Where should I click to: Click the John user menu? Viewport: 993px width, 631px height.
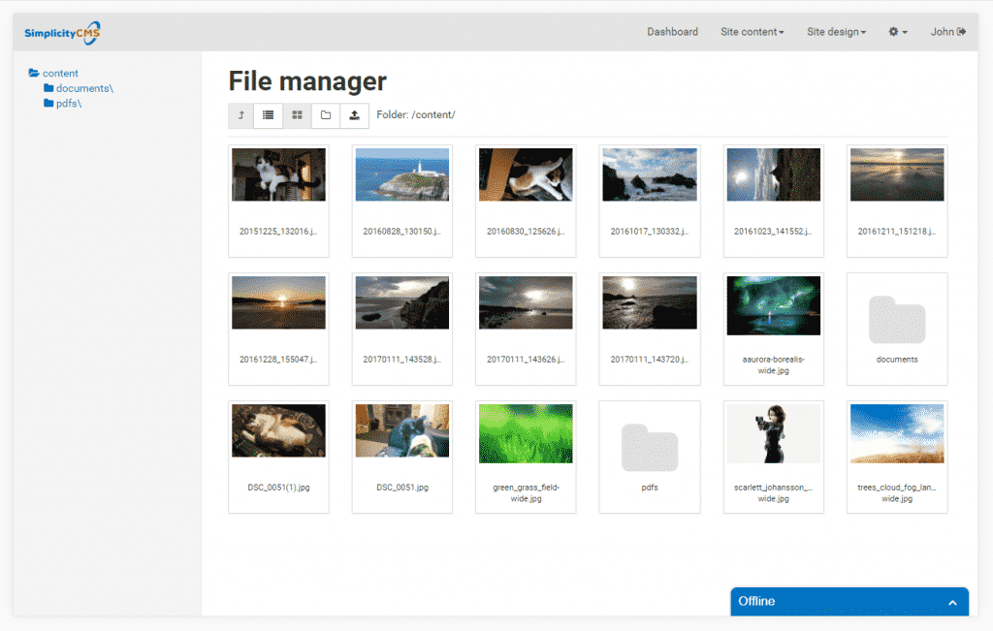point(942,31)
